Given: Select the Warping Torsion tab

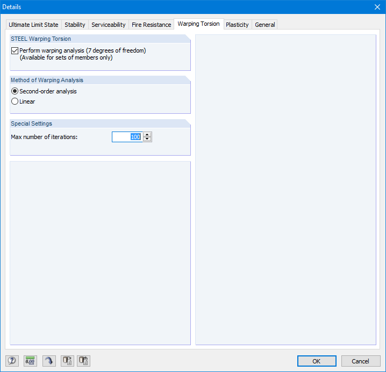Looking at the screenshot, I should (199, 24).
